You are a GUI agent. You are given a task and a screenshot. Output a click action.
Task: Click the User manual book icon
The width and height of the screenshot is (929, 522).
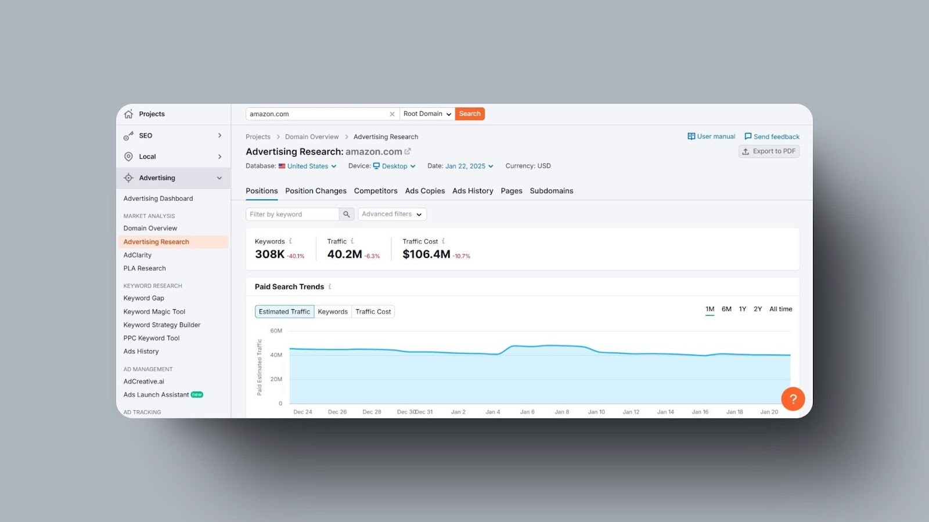pyautogui.click(x=691, y=136)
